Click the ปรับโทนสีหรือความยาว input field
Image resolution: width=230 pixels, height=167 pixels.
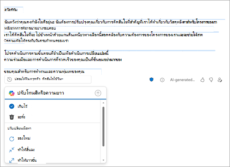click(x=55, y=93)
